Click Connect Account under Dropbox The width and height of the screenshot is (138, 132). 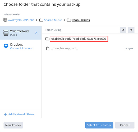click(x=21, y=48)
